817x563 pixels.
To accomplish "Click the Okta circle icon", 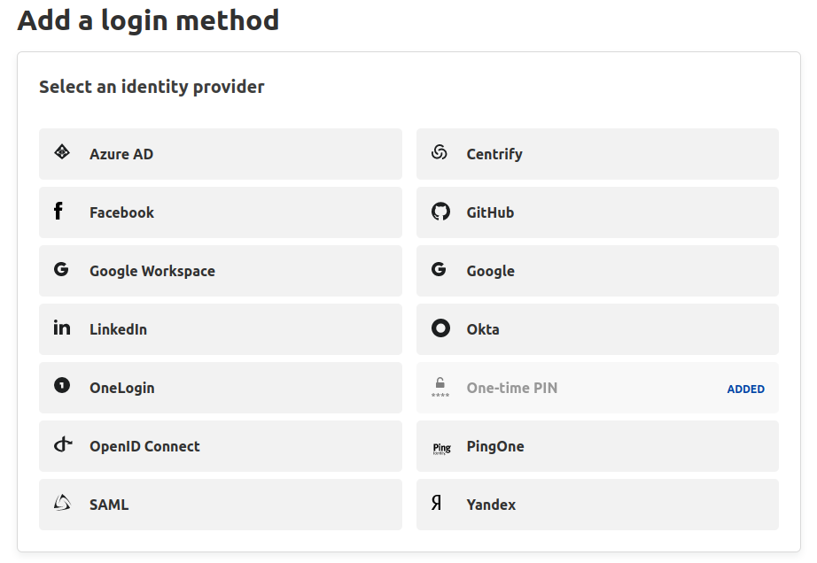I will (x=440, y=328).
